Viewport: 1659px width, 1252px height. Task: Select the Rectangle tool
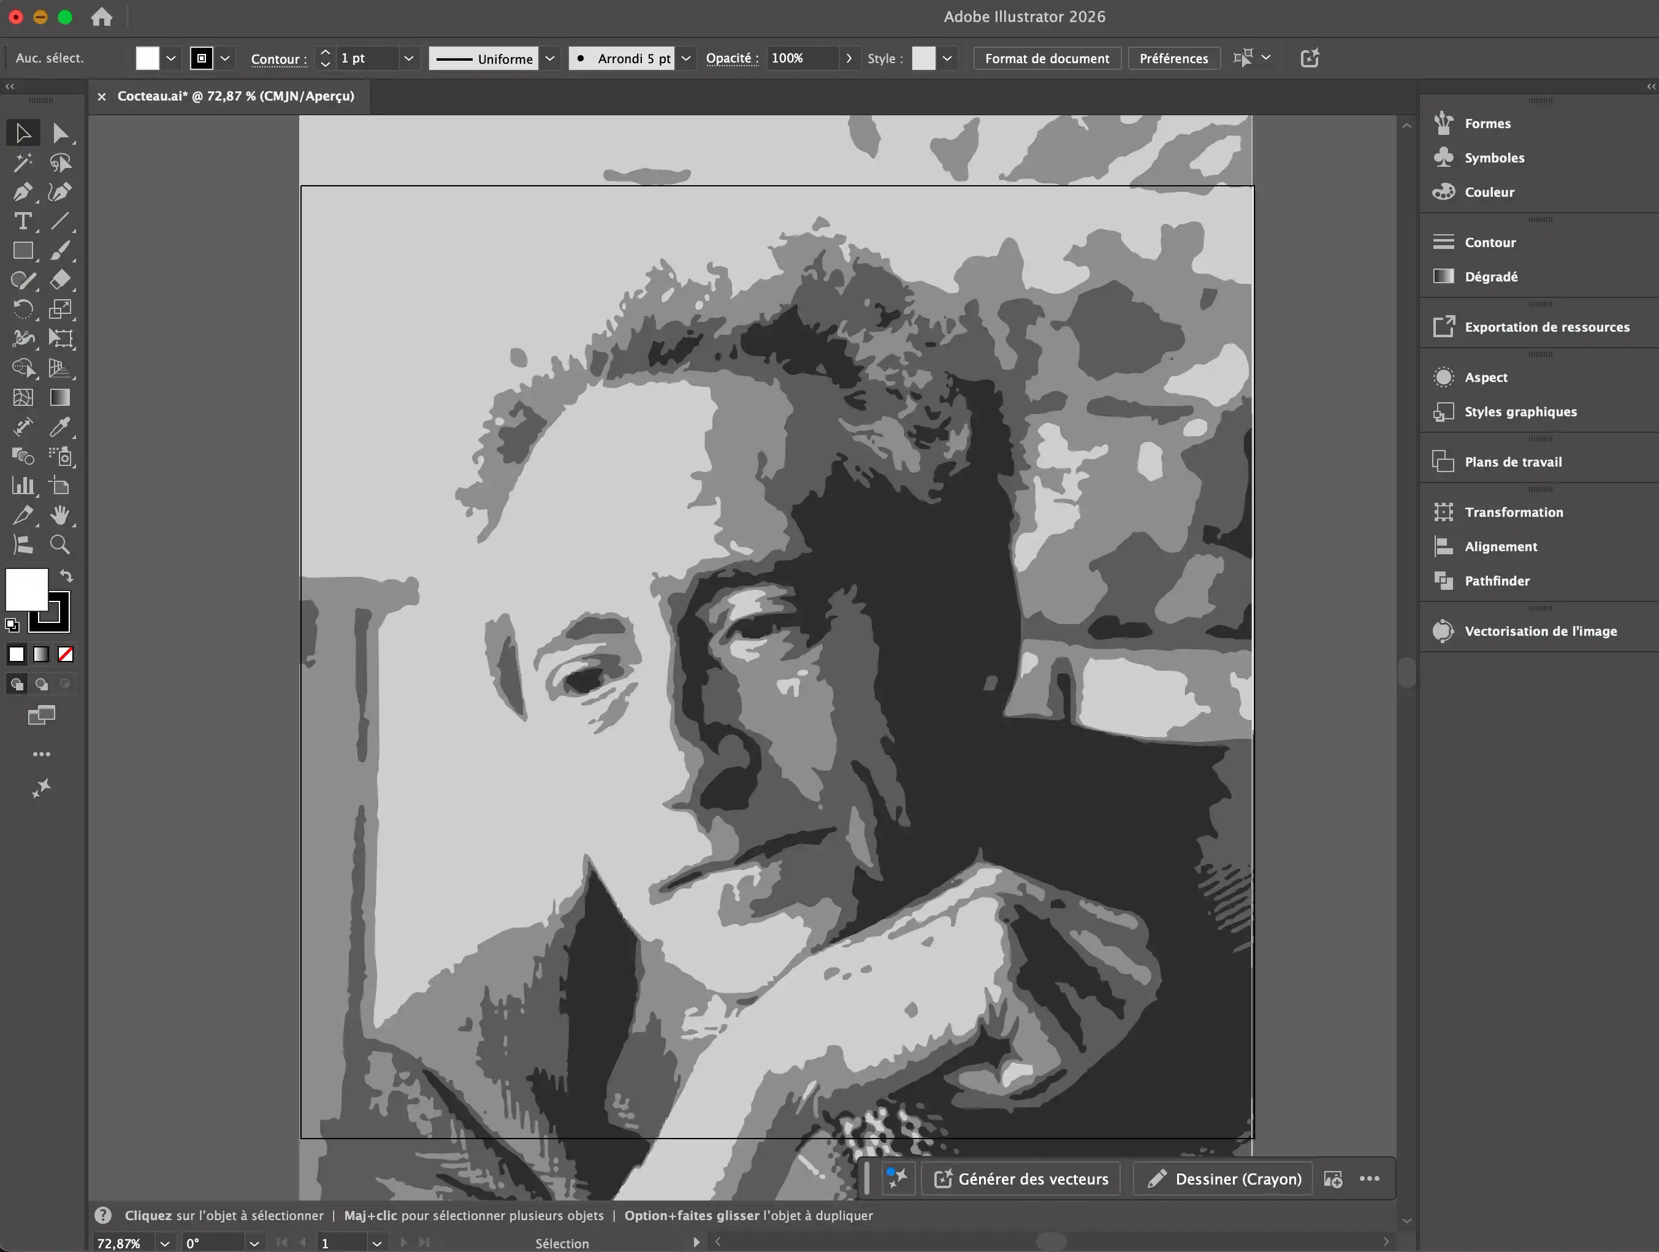pyautogui.click(x=23, y=251)
